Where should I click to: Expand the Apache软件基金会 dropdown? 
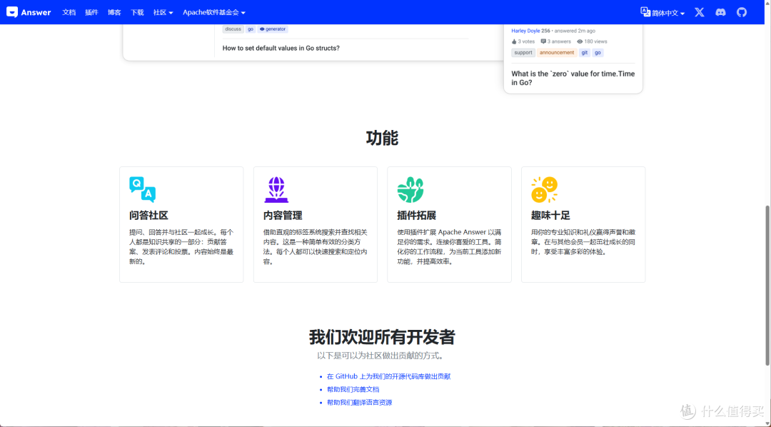214,12
